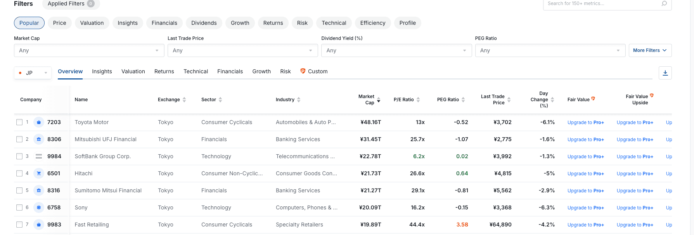Check the Sony row checkbox
Image resolution: width=694 pixels, height=235 pixels.
click(19, 207)
